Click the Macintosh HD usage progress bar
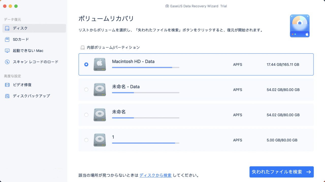325x182 pixels. coord(146,68)
